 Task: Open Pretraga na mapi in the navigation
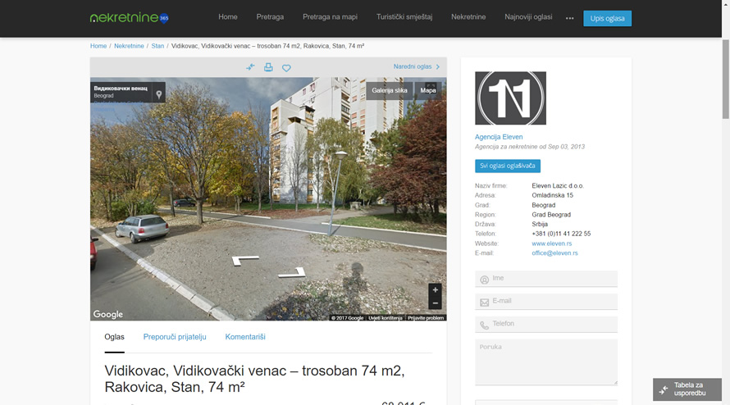[x=330, y=17]
